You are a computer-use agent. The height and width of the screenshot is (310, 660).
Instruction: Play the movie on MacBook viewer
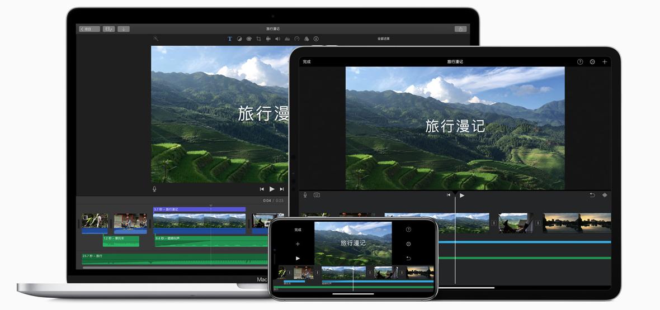pyautogui.click(x=272, y=189)
